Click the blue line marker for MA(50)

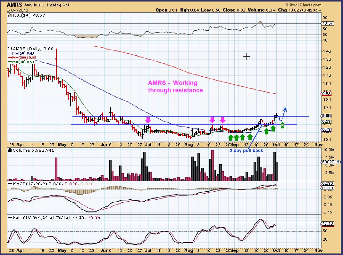(x=10, y=53)
